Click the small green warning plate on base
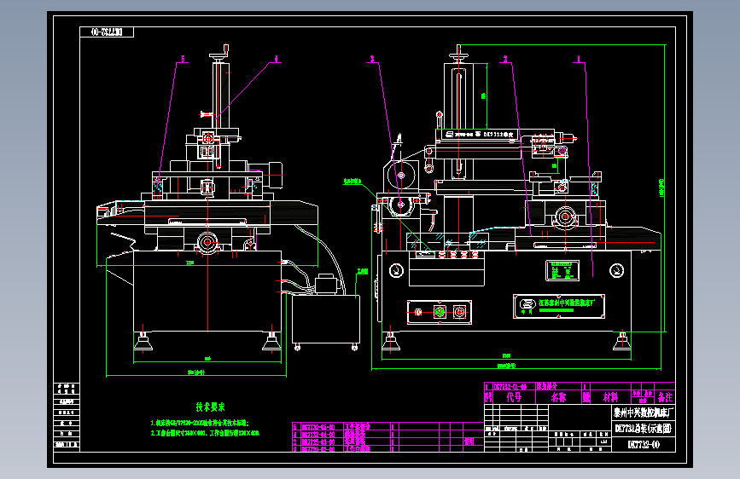This screenshot has width=740, height=479. point(562,271)
